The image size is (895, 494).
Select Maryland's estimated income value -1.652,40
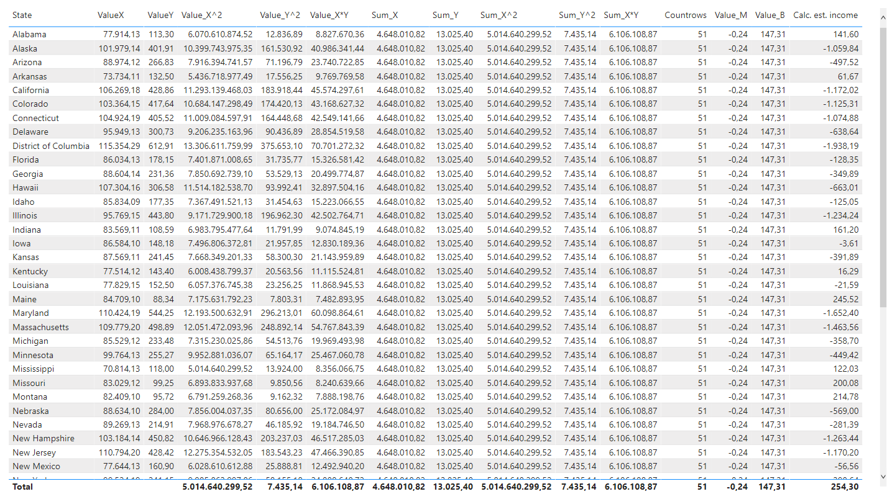(842, 313)
